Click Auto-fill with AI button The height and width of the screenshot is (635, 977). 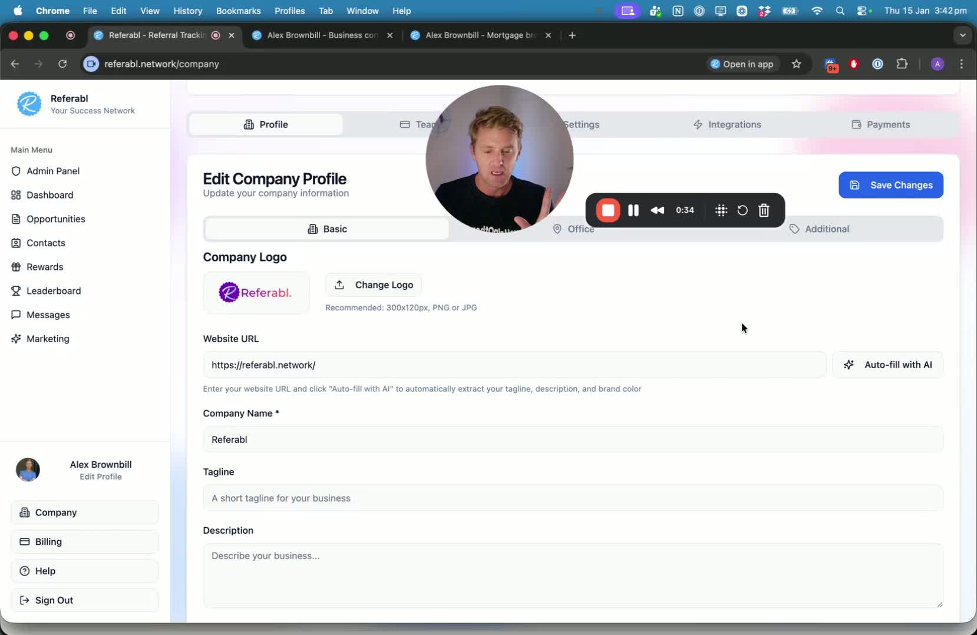(887, 365)
